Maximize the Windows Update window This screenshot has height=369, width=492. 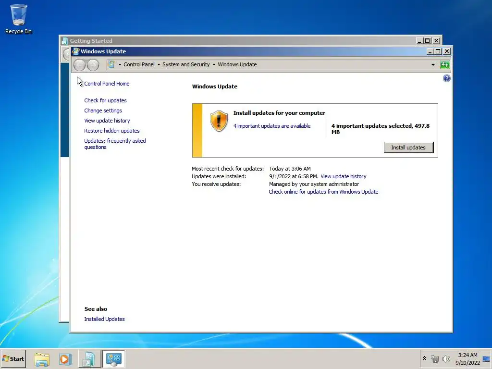(x=438, y=51)
